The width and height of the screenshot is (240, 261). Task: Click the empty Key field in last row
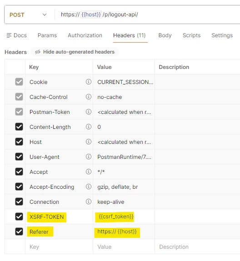(59, 246)
